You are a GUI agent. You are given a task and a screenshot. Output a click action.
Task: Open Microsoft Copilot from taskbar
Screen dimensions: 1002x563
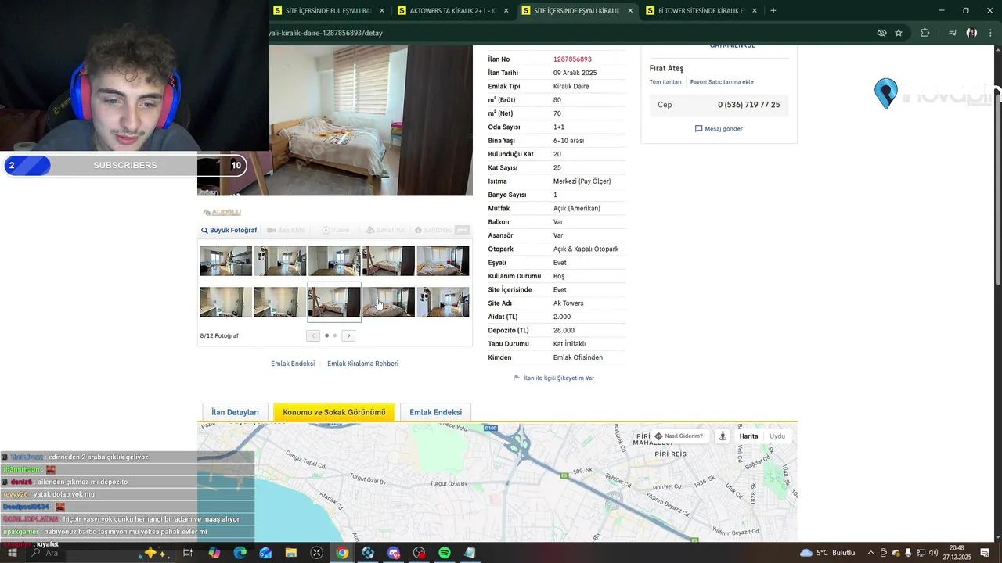[214, 553]
